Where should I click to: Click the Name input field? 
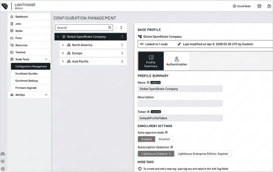180,89
